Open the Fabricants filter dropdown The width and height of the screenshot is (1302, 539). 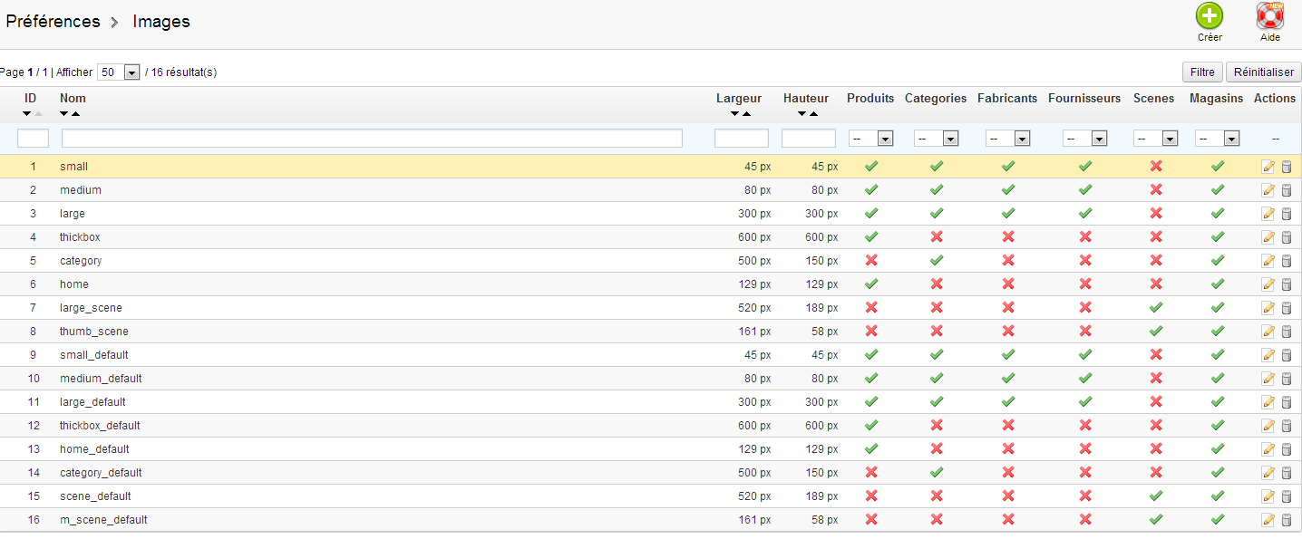tap(1008, 139)
